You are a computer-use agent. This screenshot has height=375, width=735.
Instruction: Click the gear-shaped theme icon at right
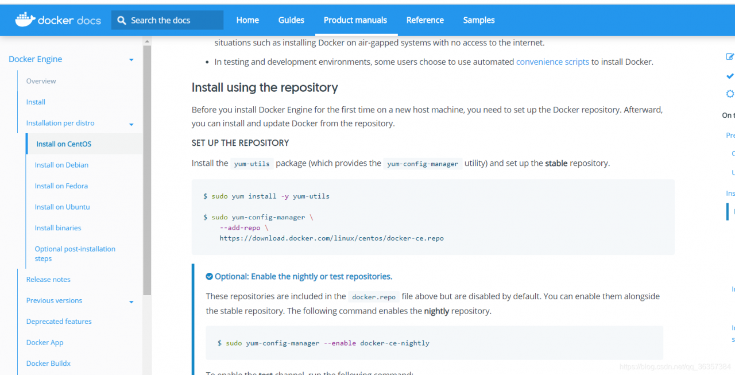(730, 94)
